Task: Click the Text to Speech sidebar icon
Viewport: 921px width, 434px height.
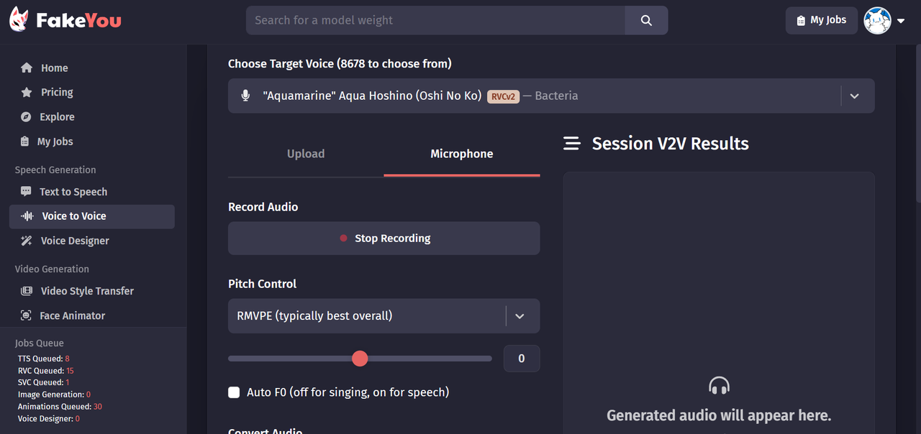Action: point(27,192)
